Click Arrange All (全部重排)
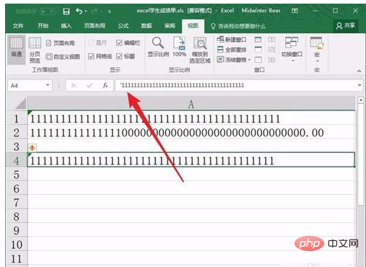The image size is (366, 267). (x=232, y=49)
